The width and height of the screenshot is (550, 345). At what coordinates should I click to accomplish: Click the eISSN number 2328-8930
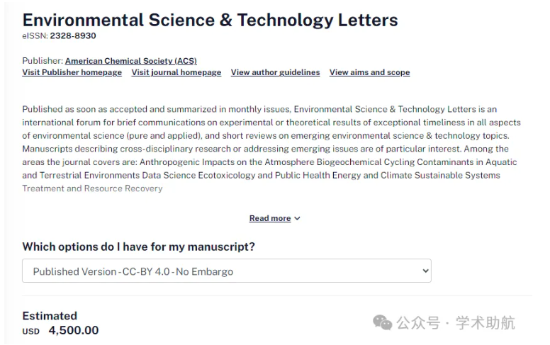[73, 35]
